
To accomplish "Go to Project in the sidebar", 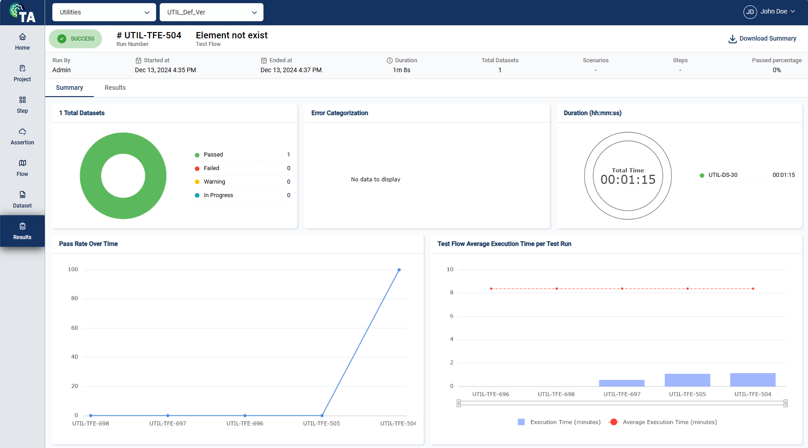I will pyautogui.click(x=22, y=69).
